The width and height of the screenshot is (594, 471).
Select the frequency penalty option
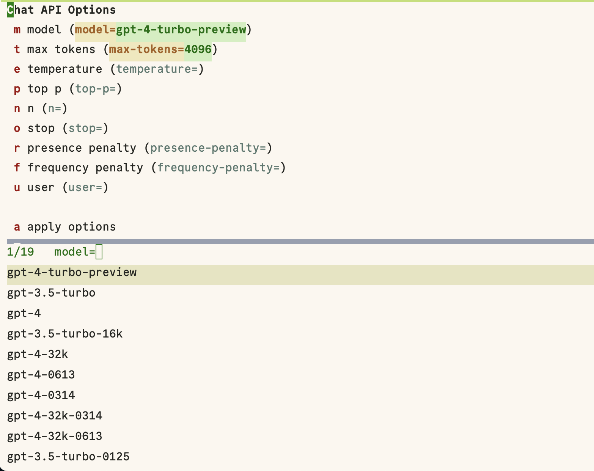point(150,168)
